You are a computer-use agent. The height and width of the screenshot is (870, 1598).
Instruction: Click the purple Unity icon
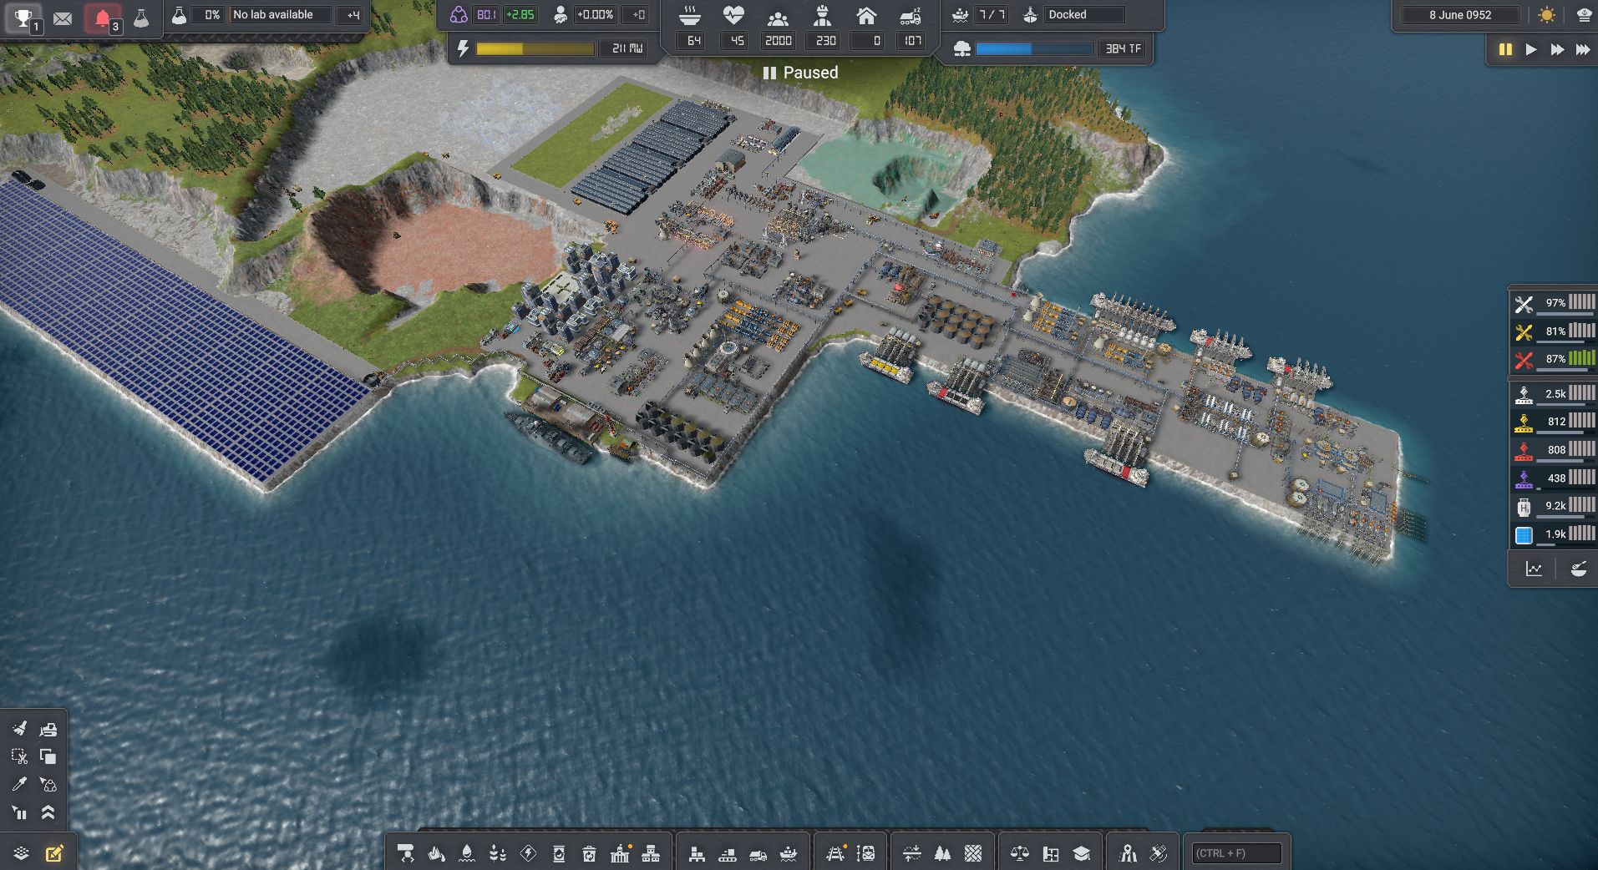click(459, 14)
